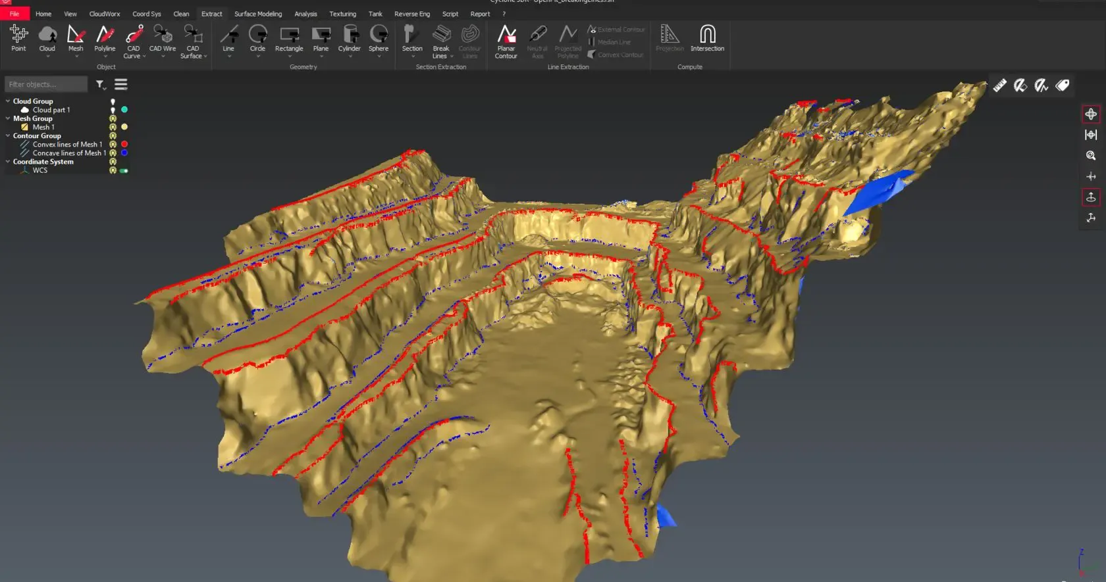Click the Intersection compute tool
1106x582 pixels.
(707, 39)
